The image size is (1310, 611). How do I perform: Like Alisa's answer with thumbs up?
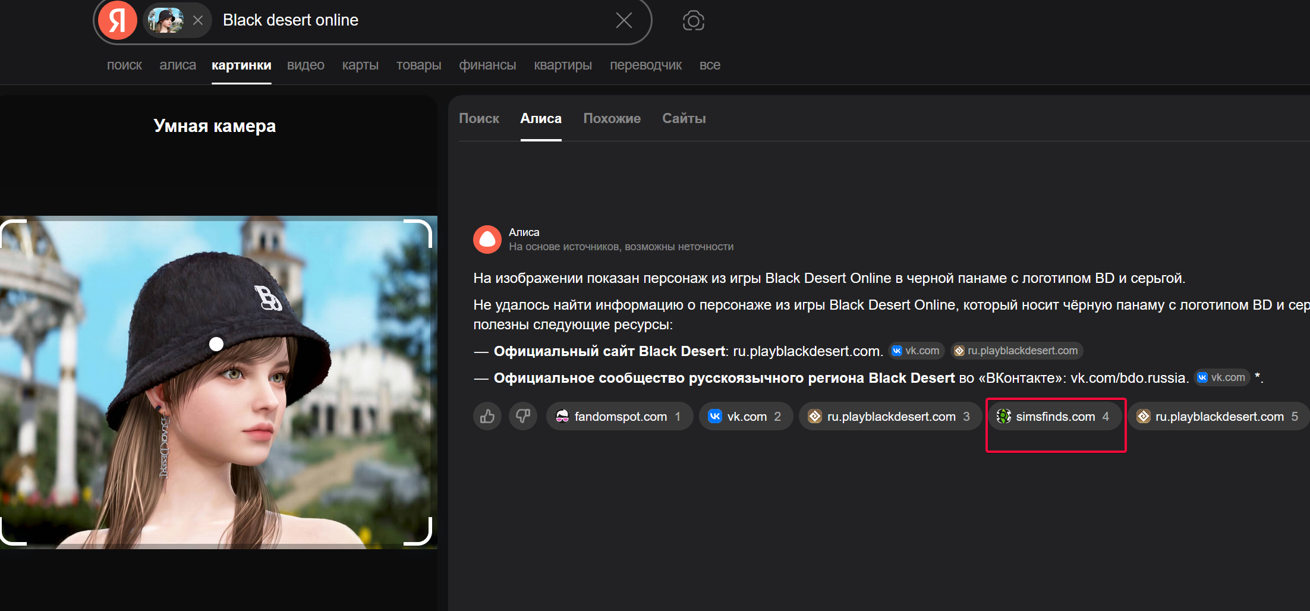pyautogui.click(x=487, y=416)
